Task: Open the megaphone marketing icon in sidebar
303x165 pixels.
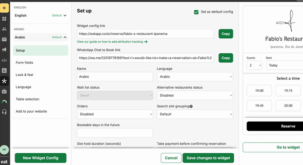Action: pyautogui.click(x=4, y=50)
